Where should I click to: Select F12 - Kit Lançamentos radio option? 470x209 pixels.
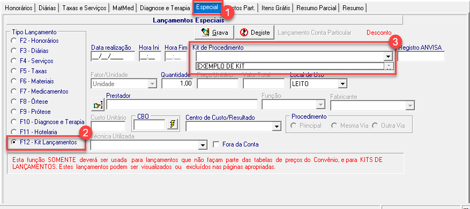pyautogui.click(x=13, y=142)
